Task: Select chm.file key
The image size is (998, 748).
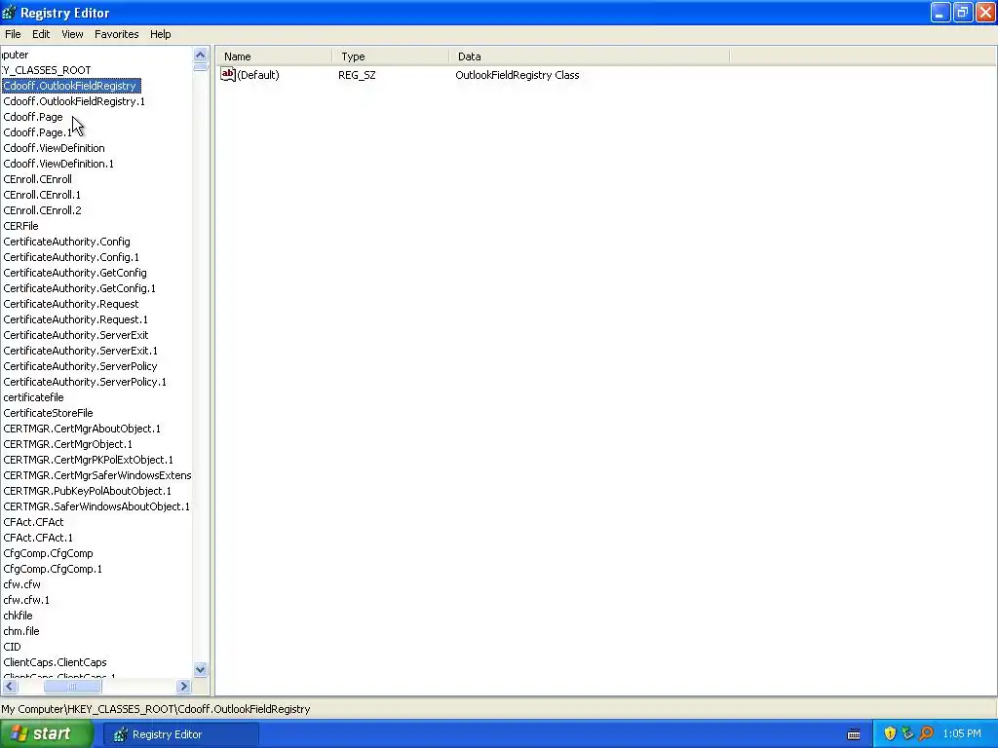Action: 21,631
